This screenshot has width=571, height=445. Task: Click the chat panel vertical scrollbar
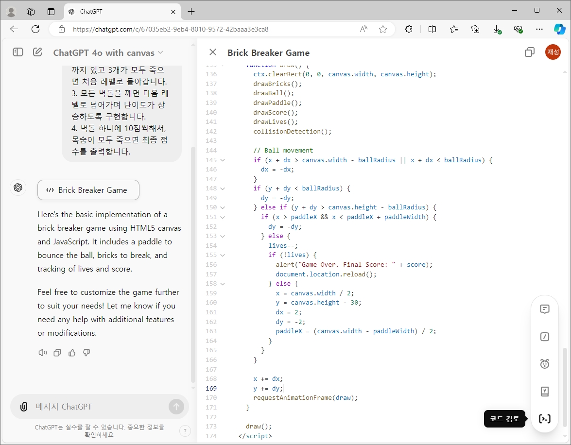click(193, 264)
